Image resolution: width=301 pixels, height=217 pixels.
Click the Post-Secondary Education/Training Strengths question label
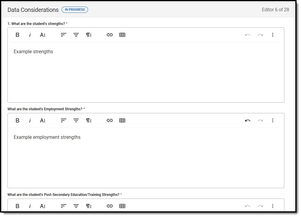(x=63, y=195)
